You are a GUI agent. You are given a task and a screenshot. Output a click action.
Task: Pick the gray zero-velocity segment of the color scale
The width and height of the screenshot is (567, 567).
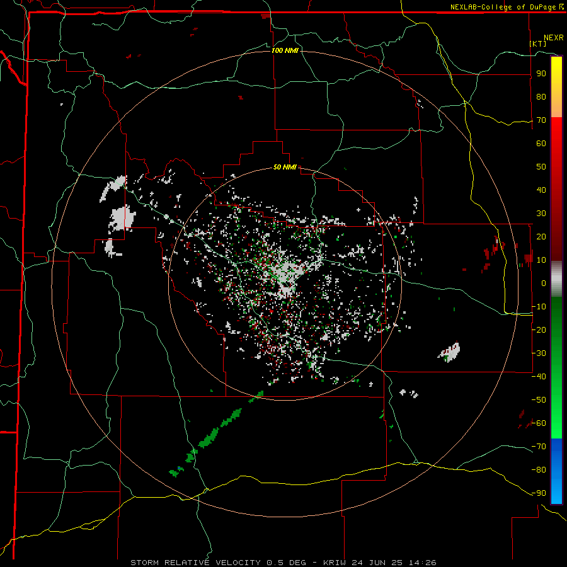point(556,279)
